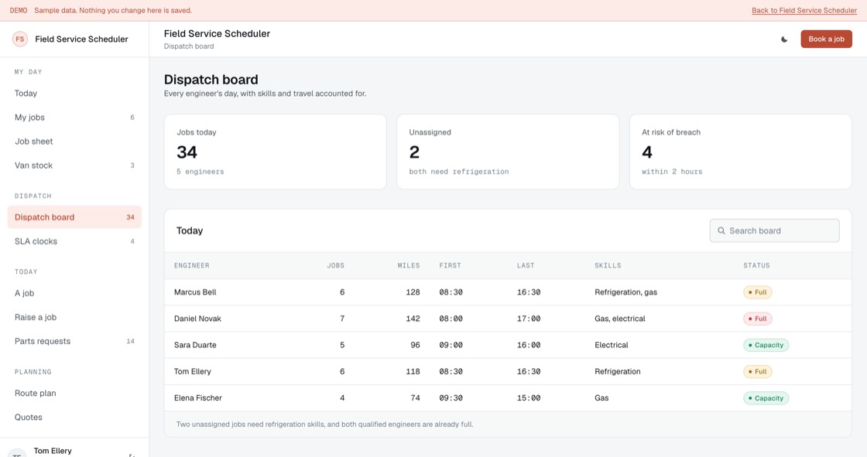Sort by the SKILLS column header

click(x=608, y=266)
